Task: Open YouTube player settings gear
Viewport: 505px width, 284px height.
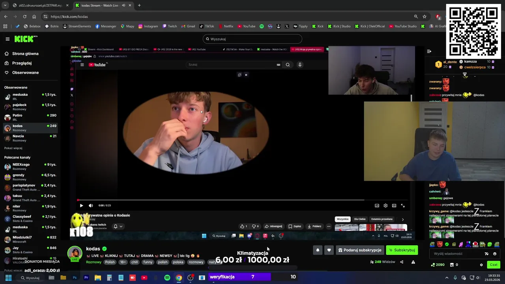Action: coord(385,206)
